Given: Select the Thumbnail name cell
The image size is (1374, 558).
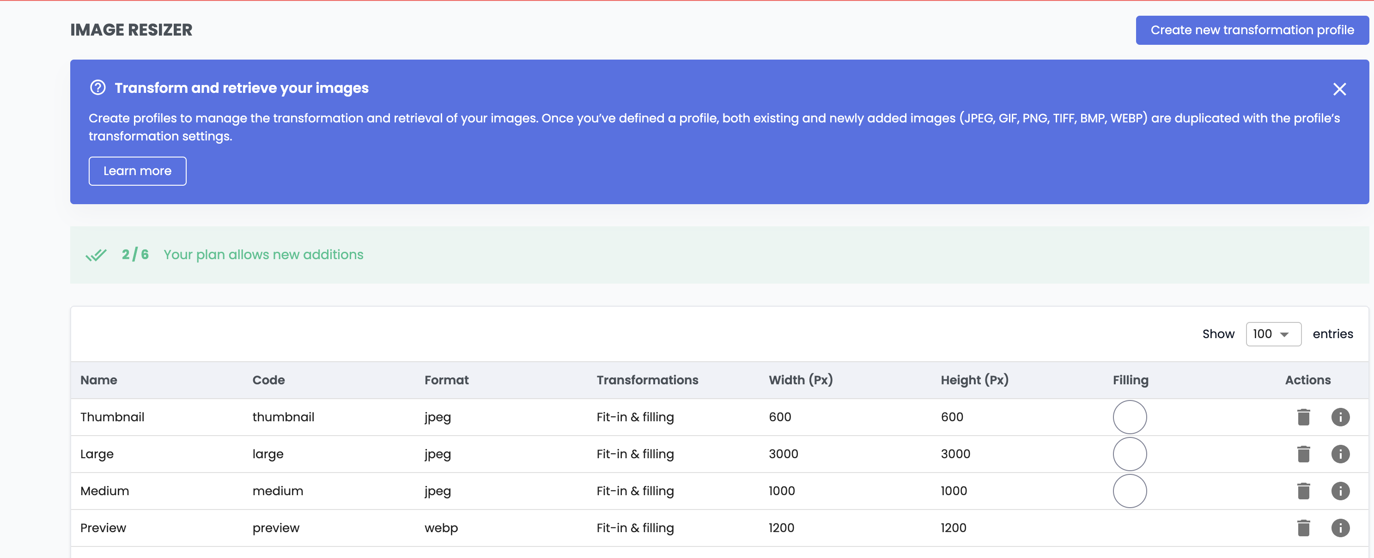Looking at the screenshot, I should click(x=112, y=417).
